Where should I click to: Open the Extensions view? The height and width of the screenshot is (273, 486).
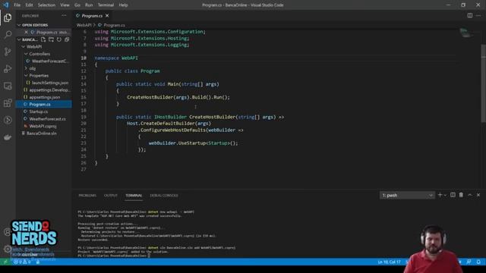coord(8,103)
